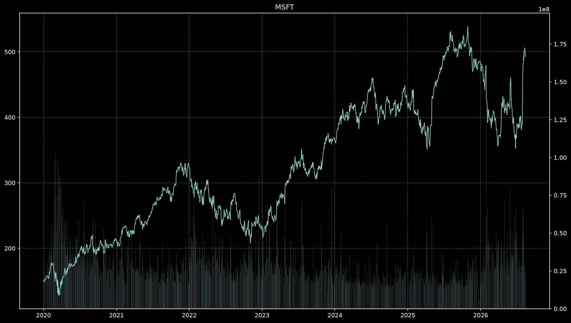The width and height of the screenshot is (571, 323).
Task: Click the 1.00 volume tick label
Action: pyautogui.click(x=560, y=158)
